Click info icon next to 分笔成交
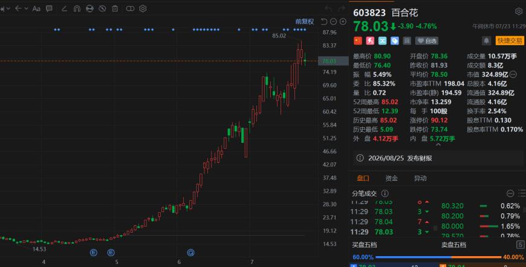The height and width of the screenshot is (267, 526). click(x=385, y=193)
